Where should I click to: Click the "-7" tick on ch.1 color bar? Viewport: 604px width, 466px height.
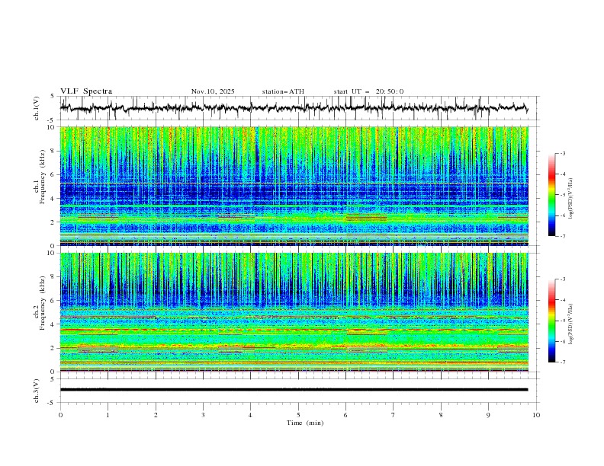pos(563,237)
